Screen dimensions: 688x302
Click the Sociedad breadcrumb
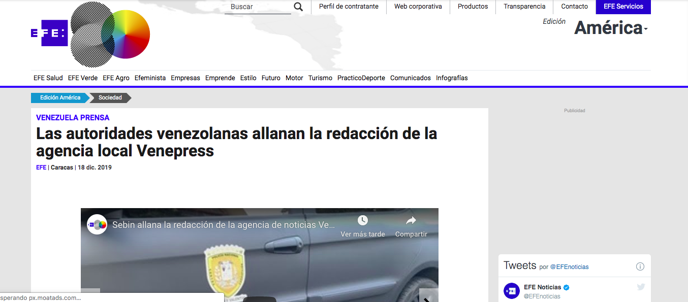(x=110, y=98)
